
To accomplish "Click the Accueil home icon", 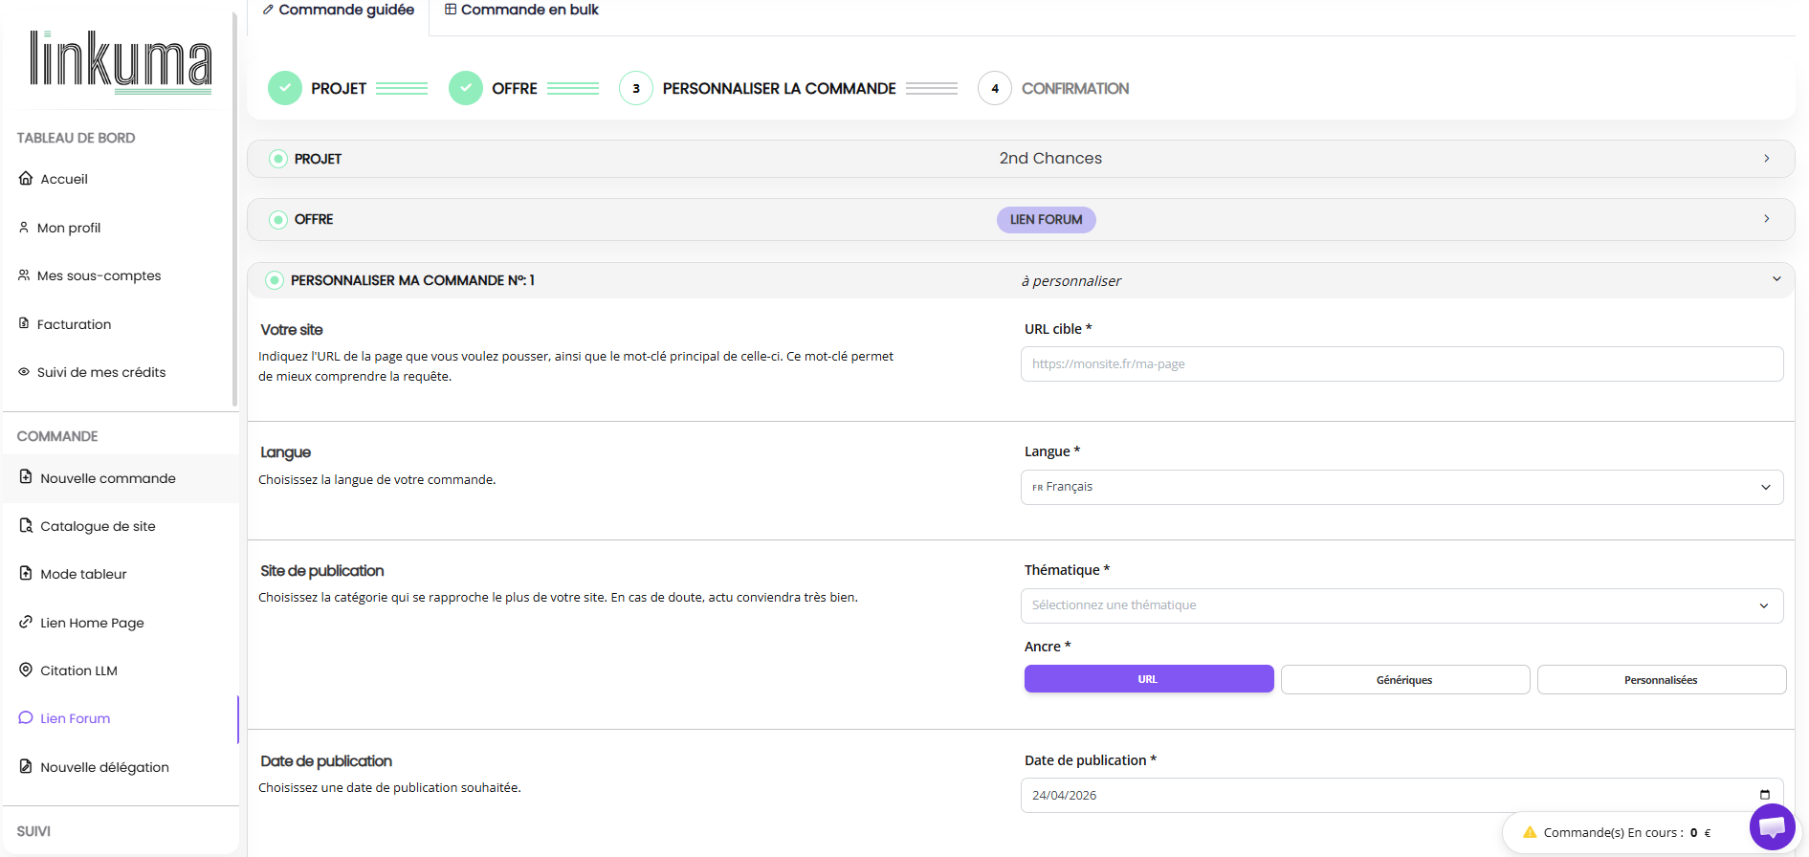I will coord(26,179).
